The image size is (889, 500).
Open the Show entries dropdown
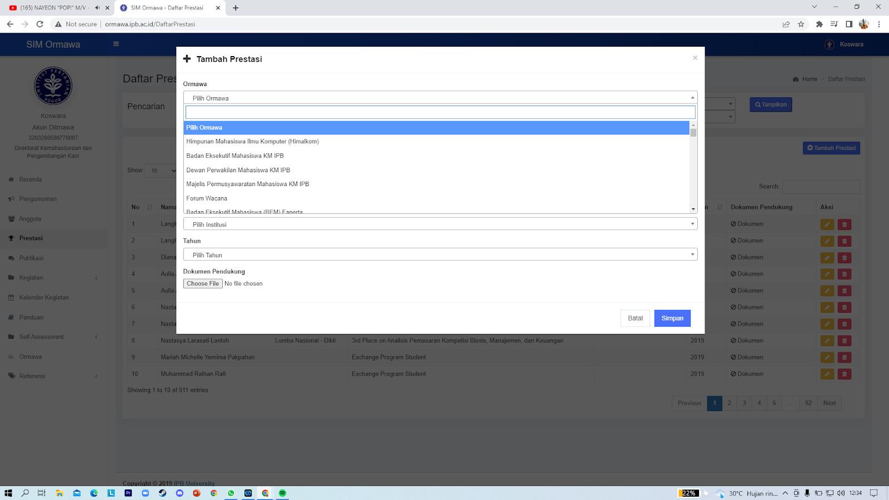coord(162,171)
